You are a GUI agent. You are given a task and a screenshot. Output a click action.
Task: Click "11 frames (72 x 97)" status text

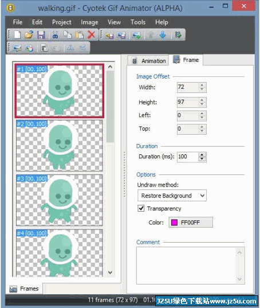pos(113,300)
